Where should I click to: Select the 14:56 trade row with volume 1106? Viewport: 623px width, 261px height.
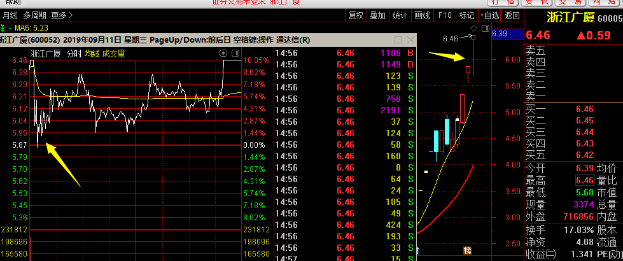point(345,53)
